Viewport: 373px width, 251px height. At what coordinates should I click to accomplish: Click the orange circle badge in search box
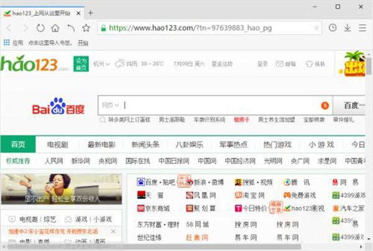point(325,106)
